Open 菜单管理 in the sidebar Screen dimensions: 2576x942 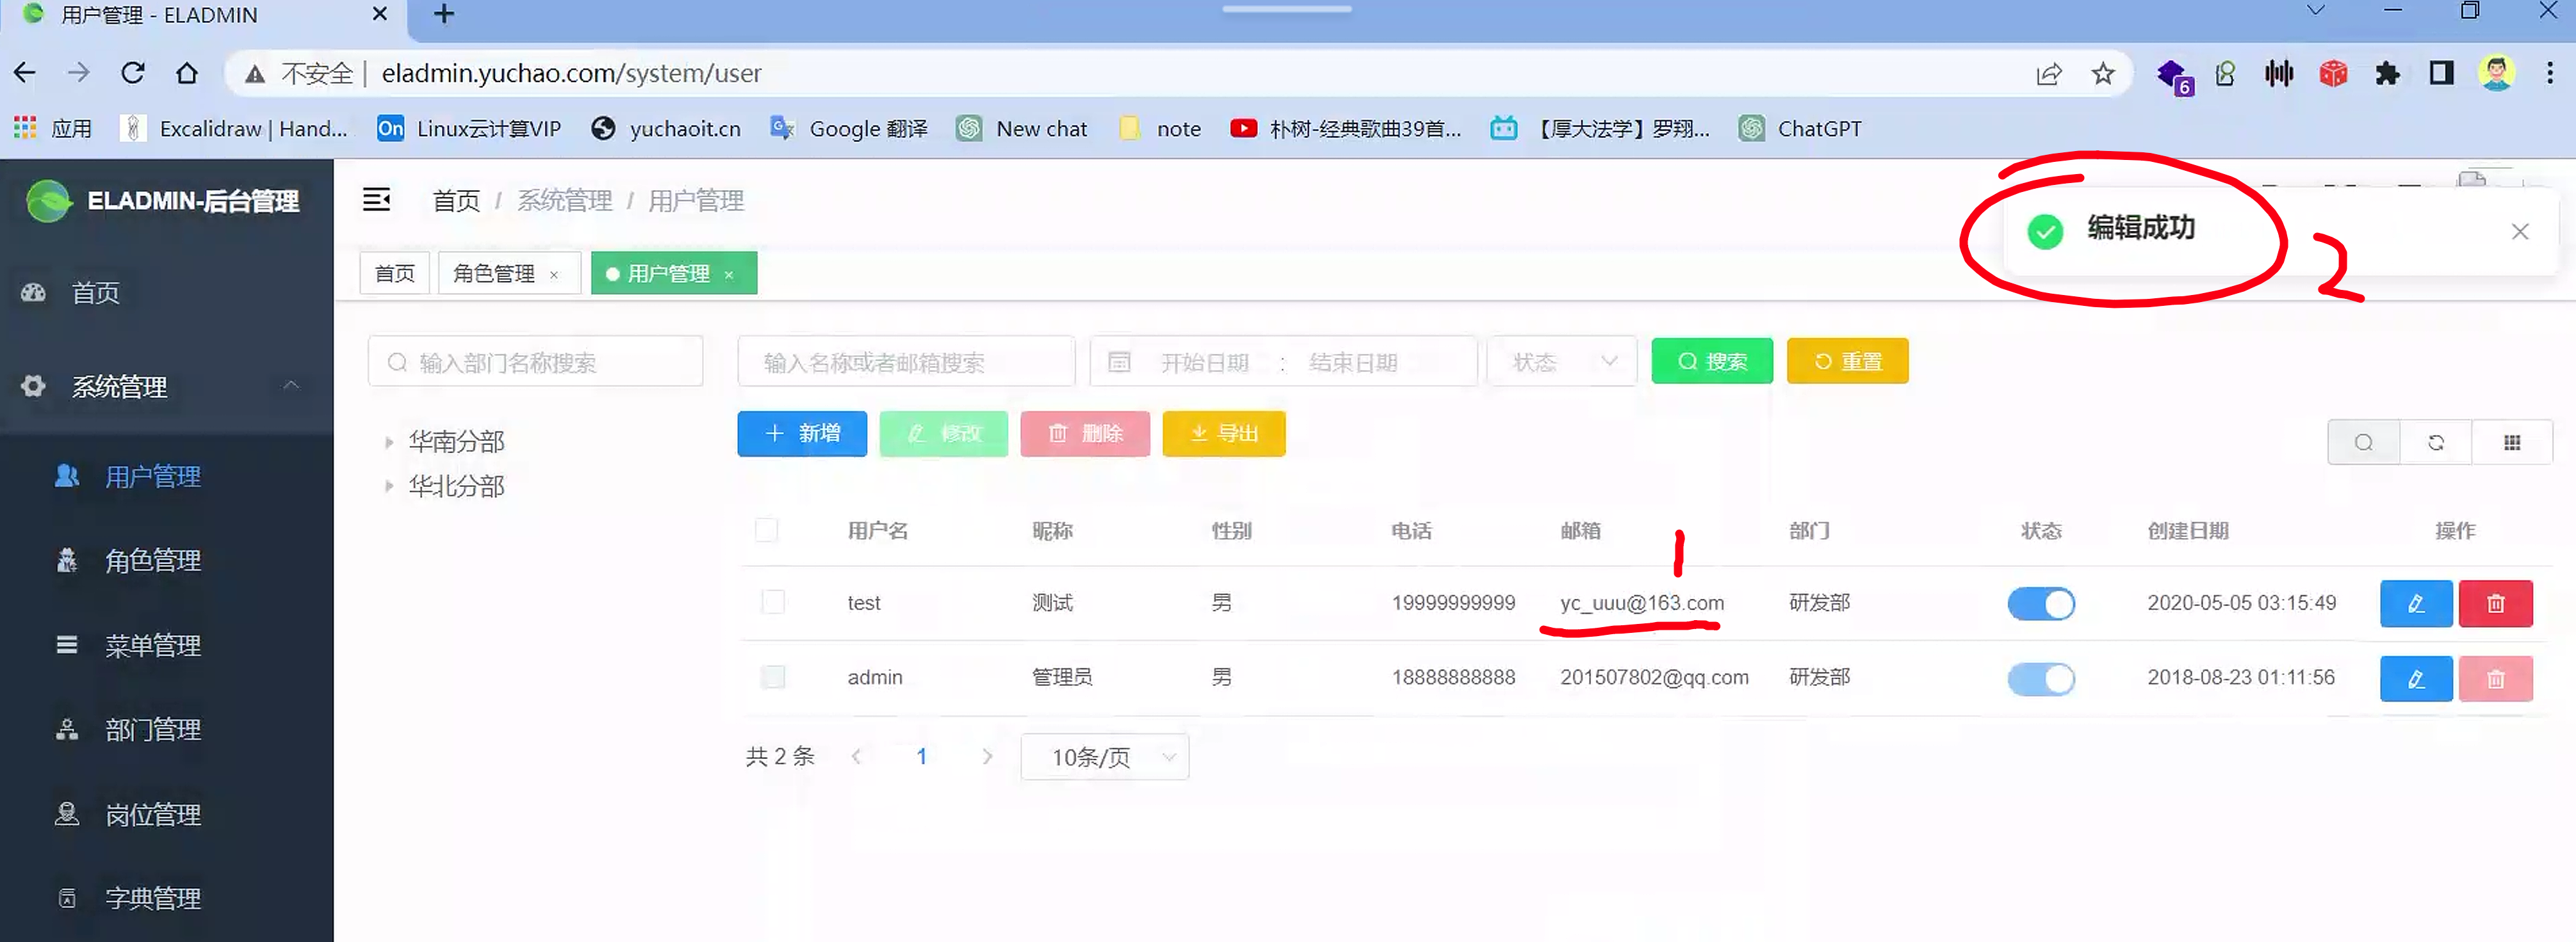(x=153, y=645)
